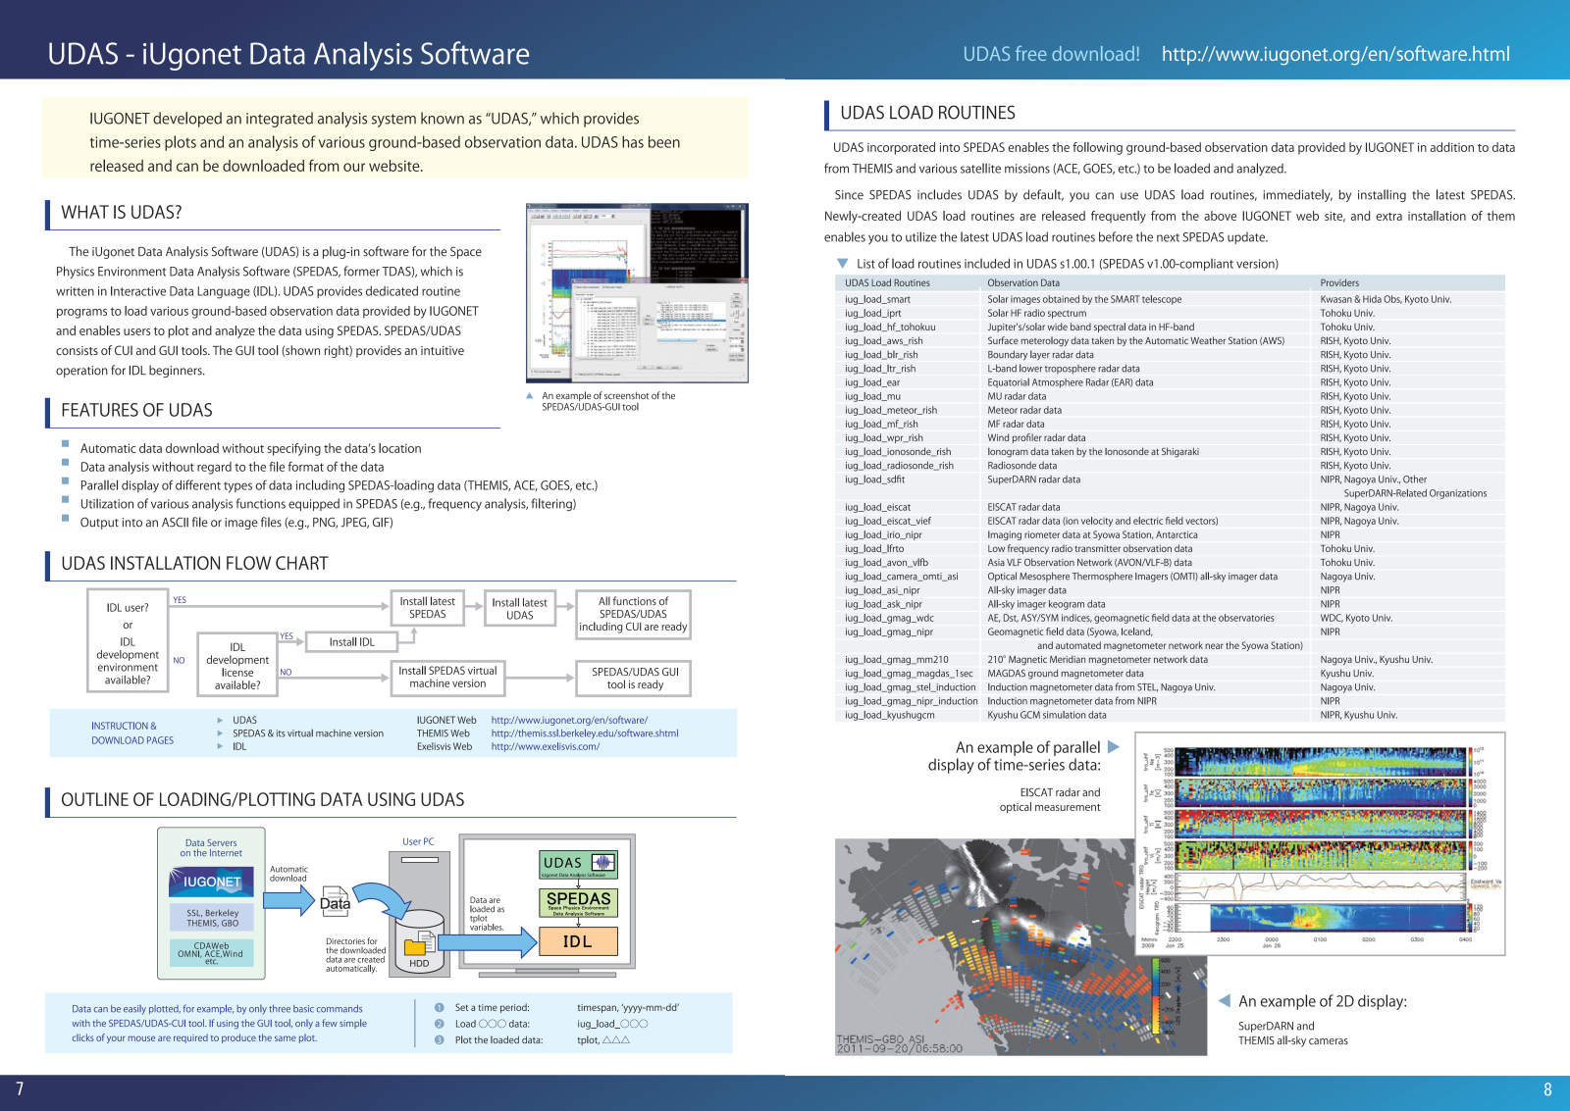Click the SPEDAS/UDAS-GUI tool screenshot image

[638, 293]
